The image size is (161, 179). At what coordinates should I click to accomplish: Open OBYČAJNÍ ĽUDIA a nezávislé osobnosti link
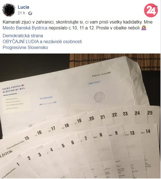point(42,41)
